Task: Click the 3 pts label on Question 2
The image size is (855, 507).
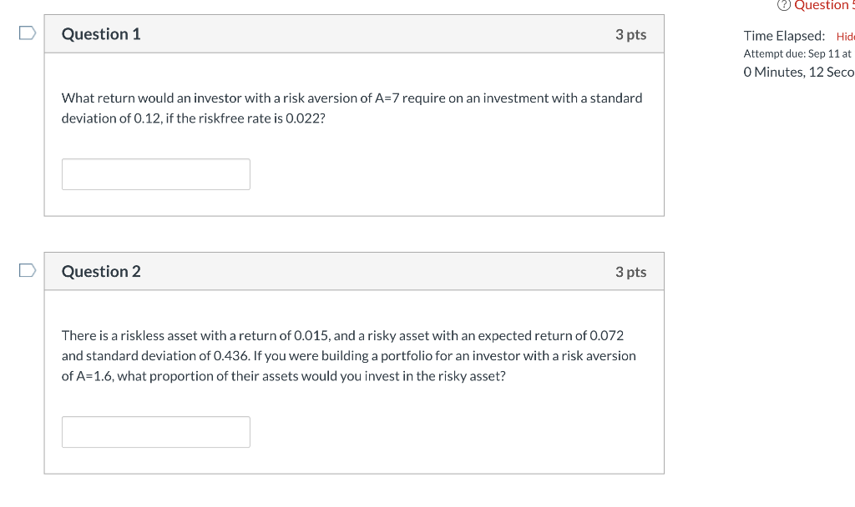Action: point(632,271)
